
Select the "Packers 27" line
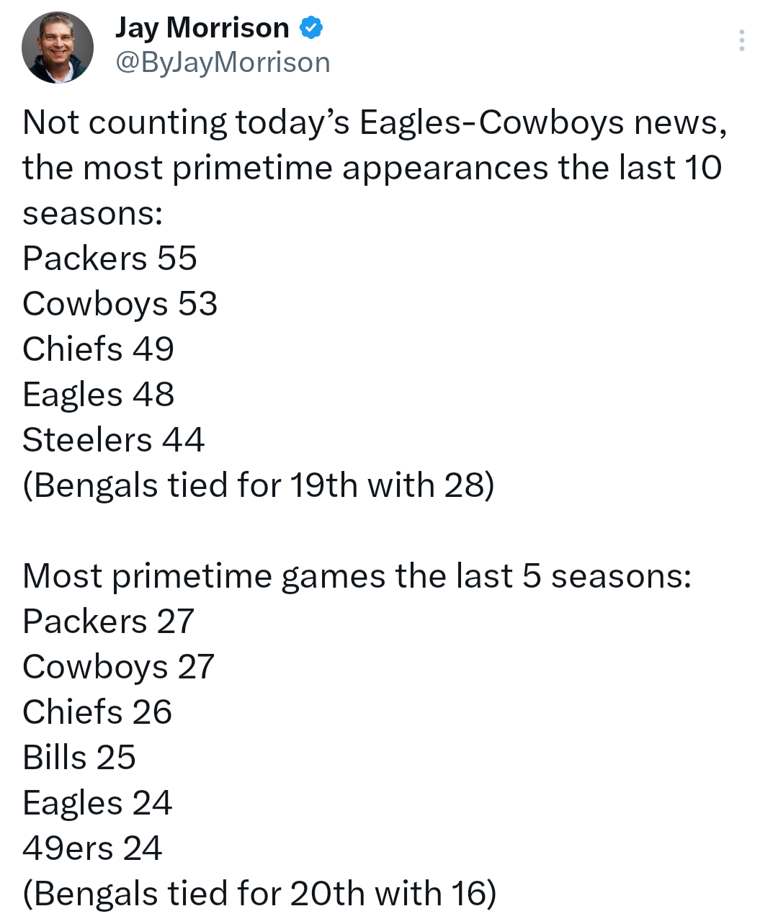point(108,622)
